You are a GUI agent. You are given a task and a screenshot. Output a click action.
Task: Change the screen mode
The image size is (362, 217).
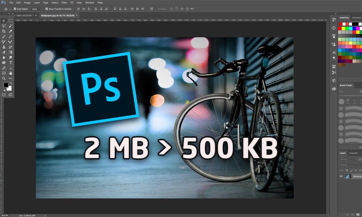pyautogui.click(x=10, y=95)
